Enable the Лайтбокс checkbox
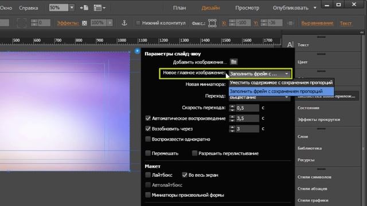This screenshot has height=206, width=367. pos(148,175)
